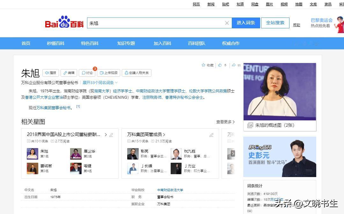Open 秒懂百科 navigation tab
Viewport: 344px width, 214px height.
(55, 43)
